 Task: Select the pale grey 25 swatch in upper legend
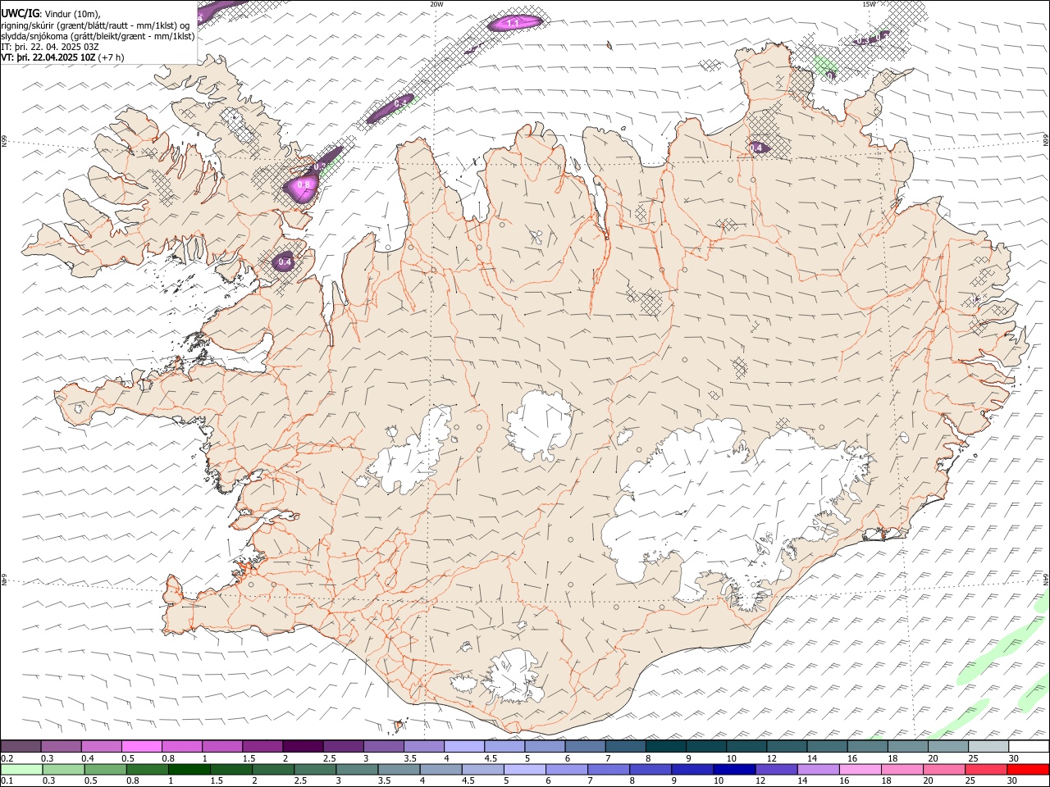click(x=988, y=746)
